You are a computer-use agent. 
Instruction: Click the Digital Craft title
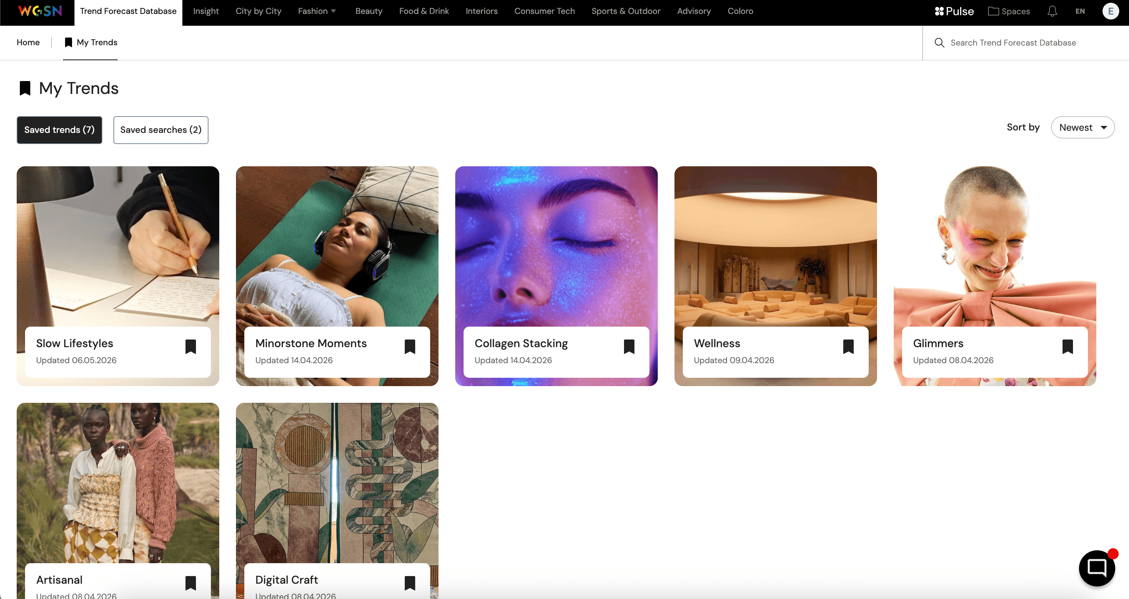pyautogui.click(x=286, y=580)
